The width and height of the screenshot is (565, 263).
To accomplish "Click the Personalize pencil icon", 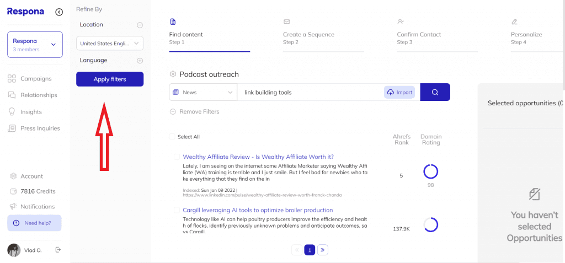I will click(x=515, y=22).
